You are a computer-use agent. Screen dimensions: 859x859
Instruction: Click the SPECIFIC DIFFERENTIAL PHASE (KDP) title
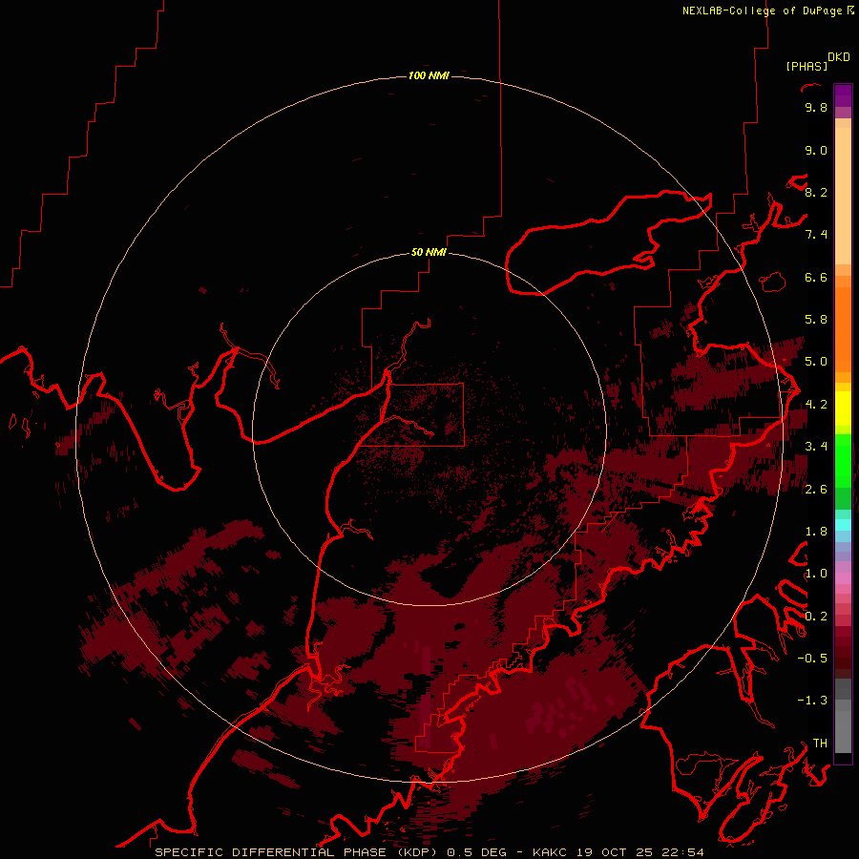[298, 852]
